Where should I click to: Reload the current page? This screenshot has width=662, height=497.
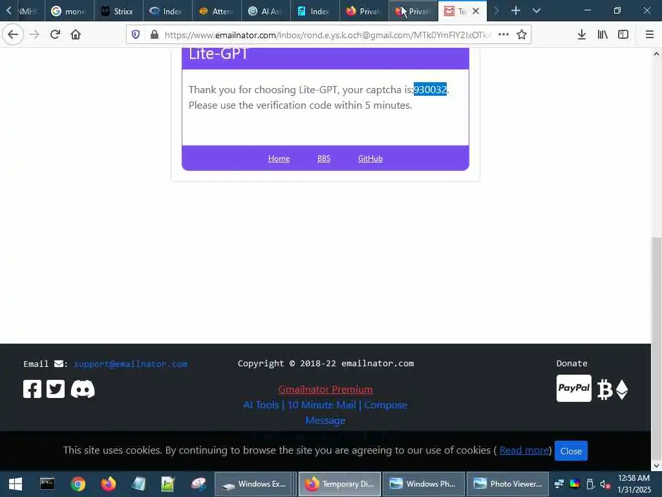click(x=55, y=35)
